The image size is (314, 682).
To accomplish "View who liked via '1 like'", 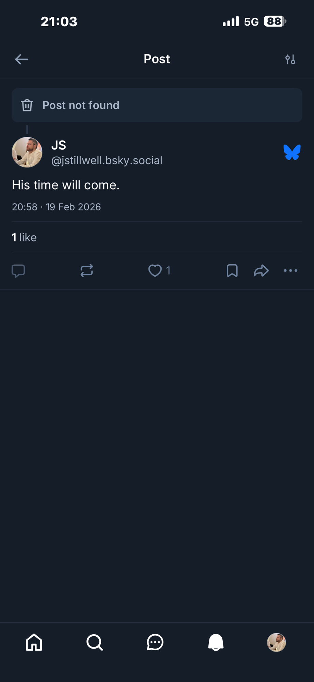I will coord(24,237).
